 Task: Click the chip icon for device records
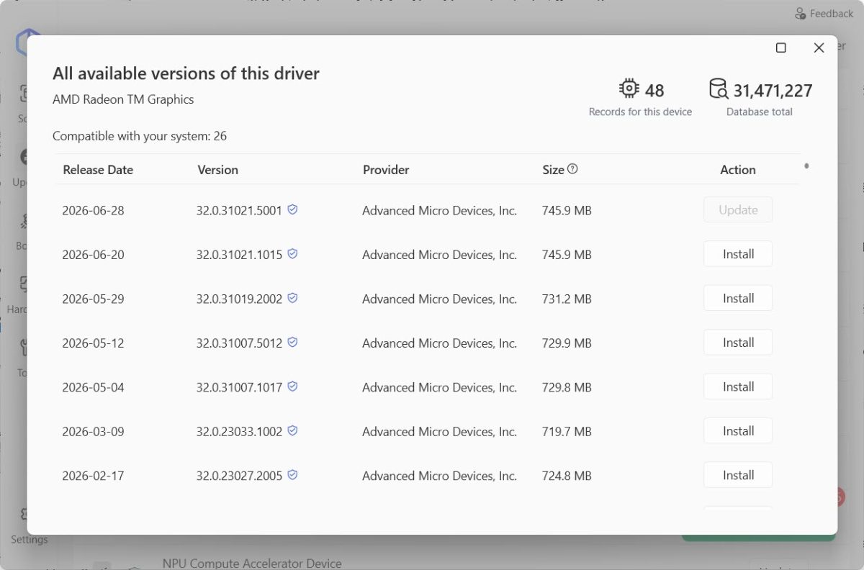point(629,89)
